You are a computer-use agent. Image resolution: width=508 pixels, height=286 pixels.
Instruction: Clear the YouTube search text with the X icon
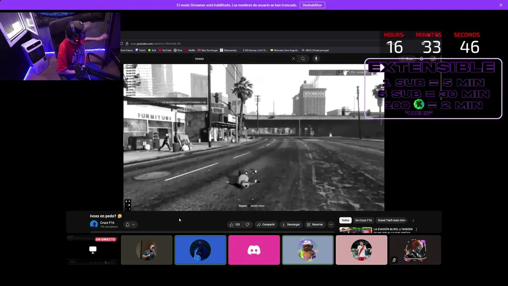(x=294, y=59)
